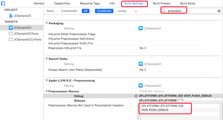Screen dimensions: 223x120
Task: Select Preprocess Info.plist File setting
Action: (65, 48)
